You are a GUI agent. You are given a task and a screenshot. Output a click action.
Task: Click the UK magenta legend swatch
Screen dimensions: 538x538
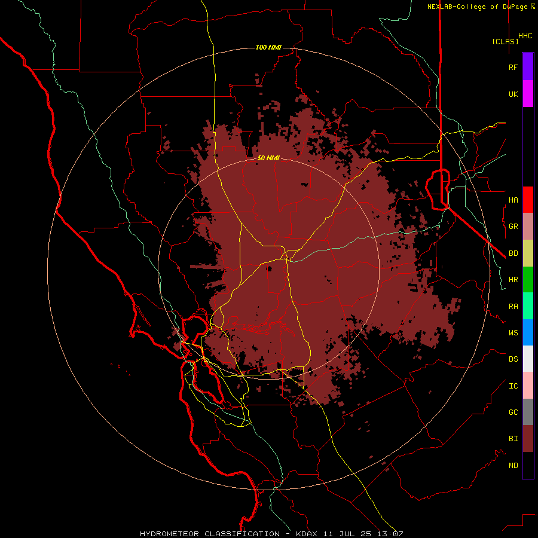(x=528, y=94)
